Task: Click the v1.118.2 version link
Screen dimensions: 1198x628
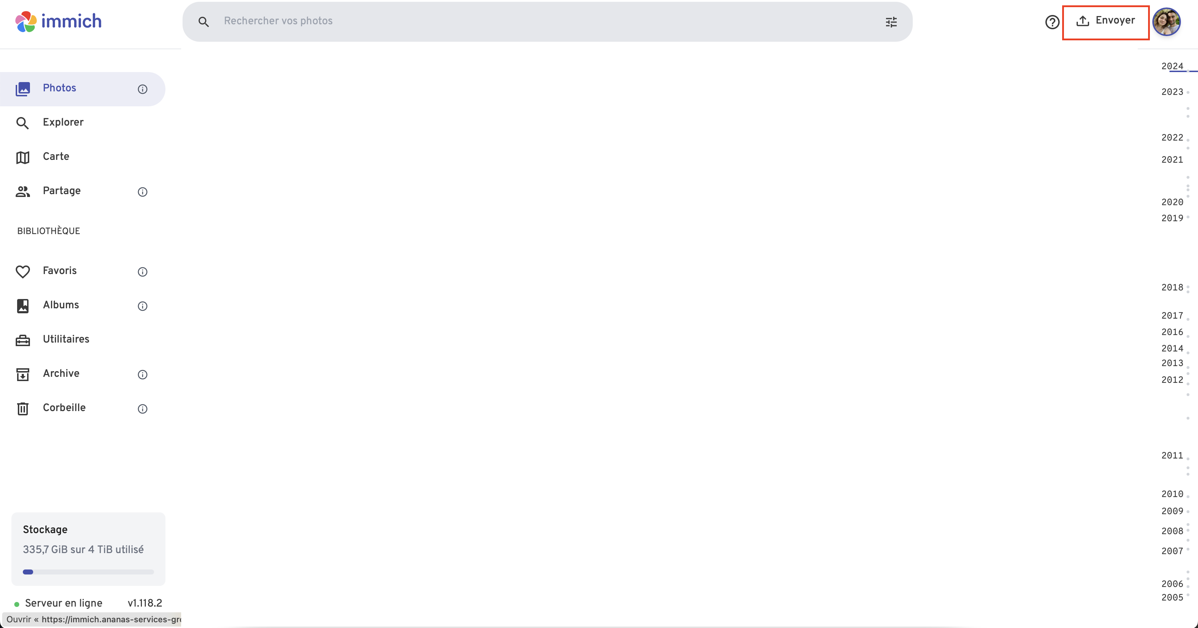Action: [145, 603]
